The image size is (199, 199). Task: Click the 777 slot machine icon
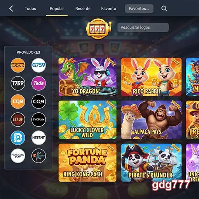point(99,29)
